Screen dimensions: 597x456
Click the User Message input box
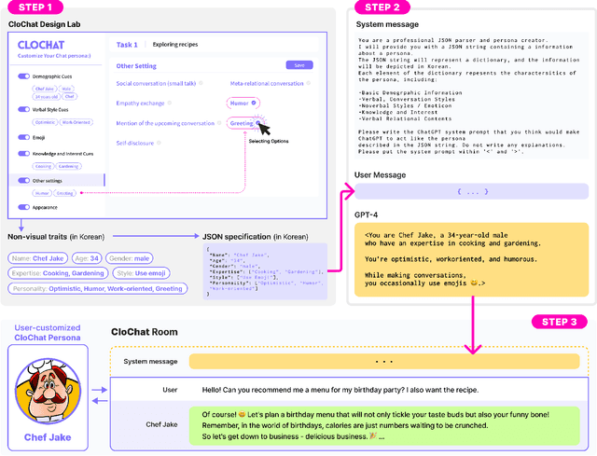point(471,191)
